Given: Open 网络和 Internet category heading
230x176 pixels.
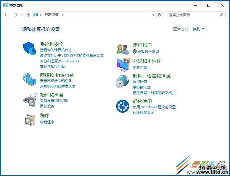Looking at the screenshot, I should click(57, 75).
